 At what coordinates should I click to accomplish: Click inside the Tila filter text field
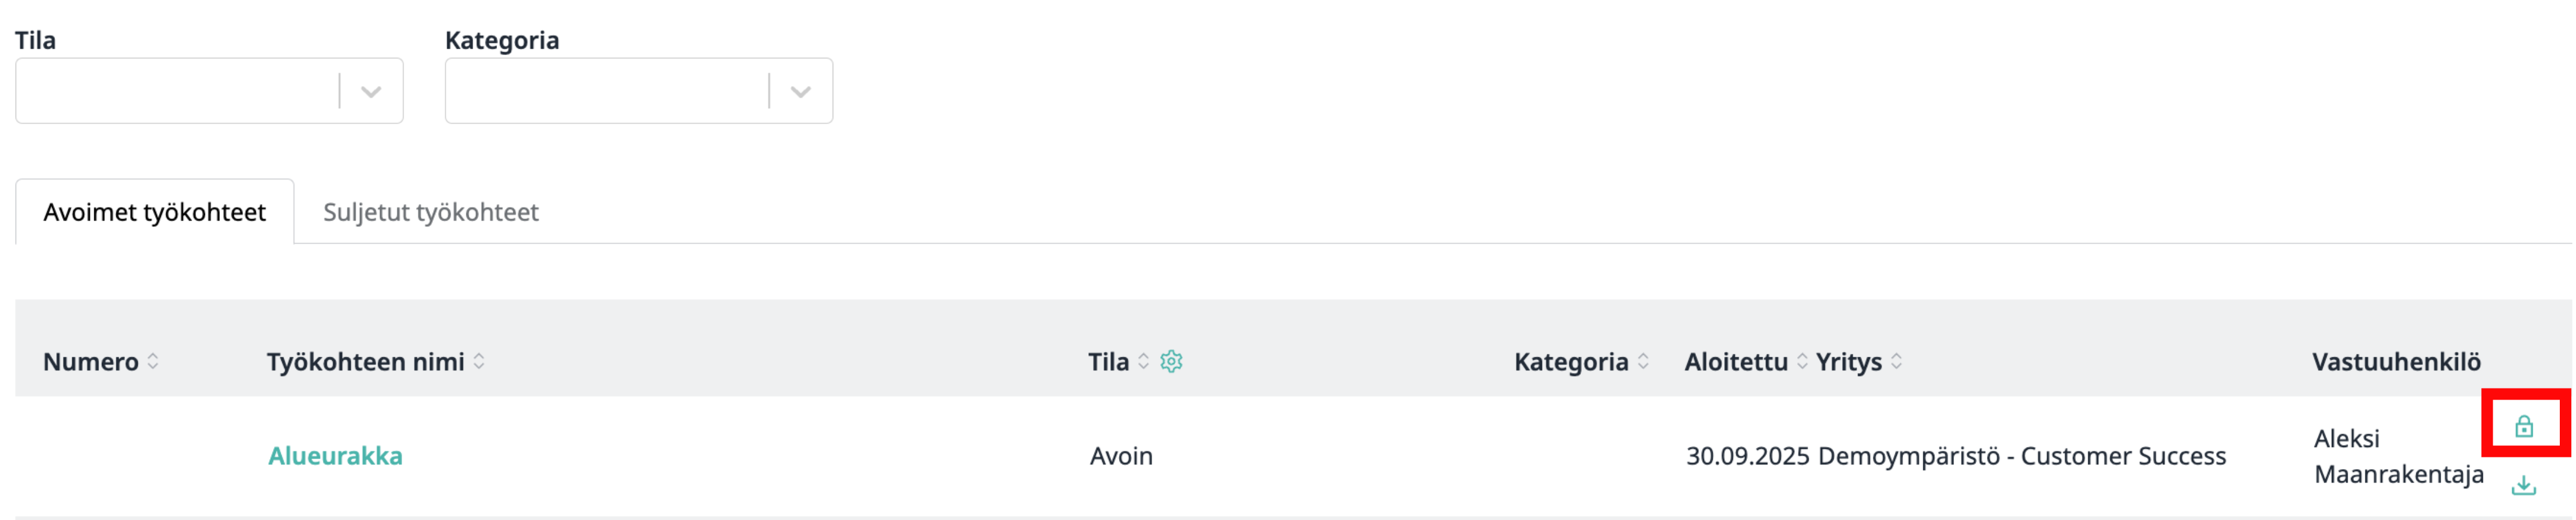[175, 92]
